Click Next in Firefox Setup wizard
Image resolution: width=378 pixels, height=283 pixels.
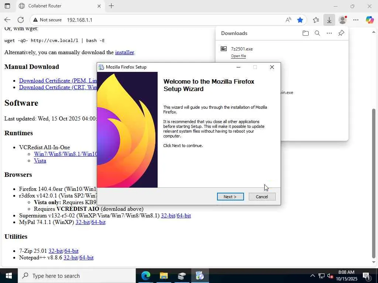tap(230, 197)
